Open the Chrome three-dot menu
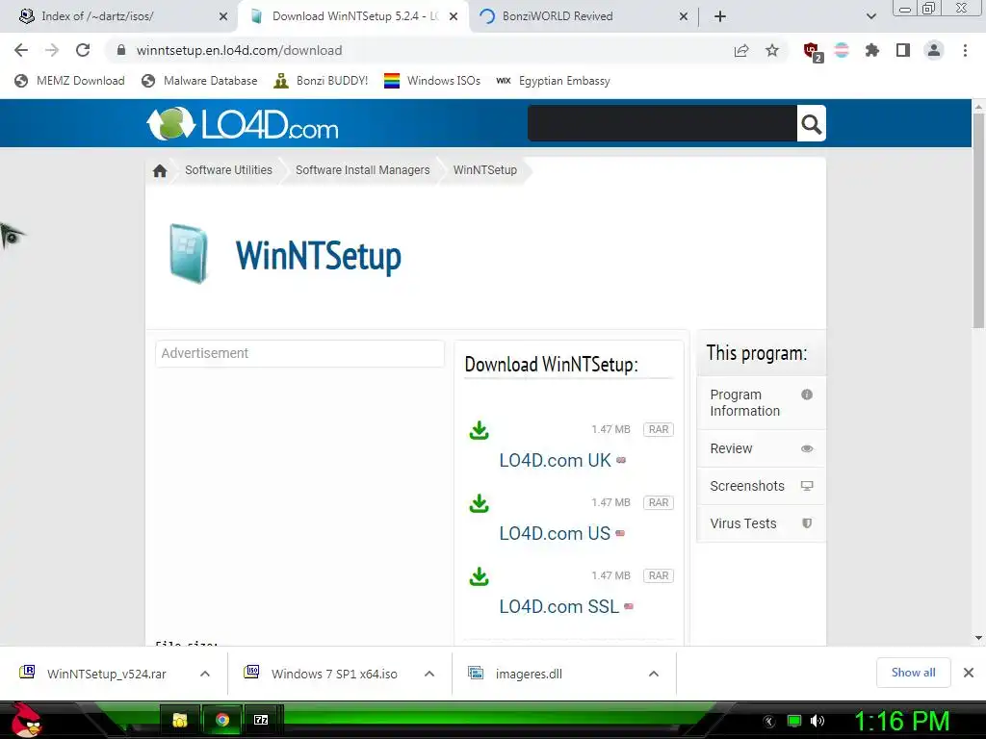This screenshot has width=986, height=739. 965,50
